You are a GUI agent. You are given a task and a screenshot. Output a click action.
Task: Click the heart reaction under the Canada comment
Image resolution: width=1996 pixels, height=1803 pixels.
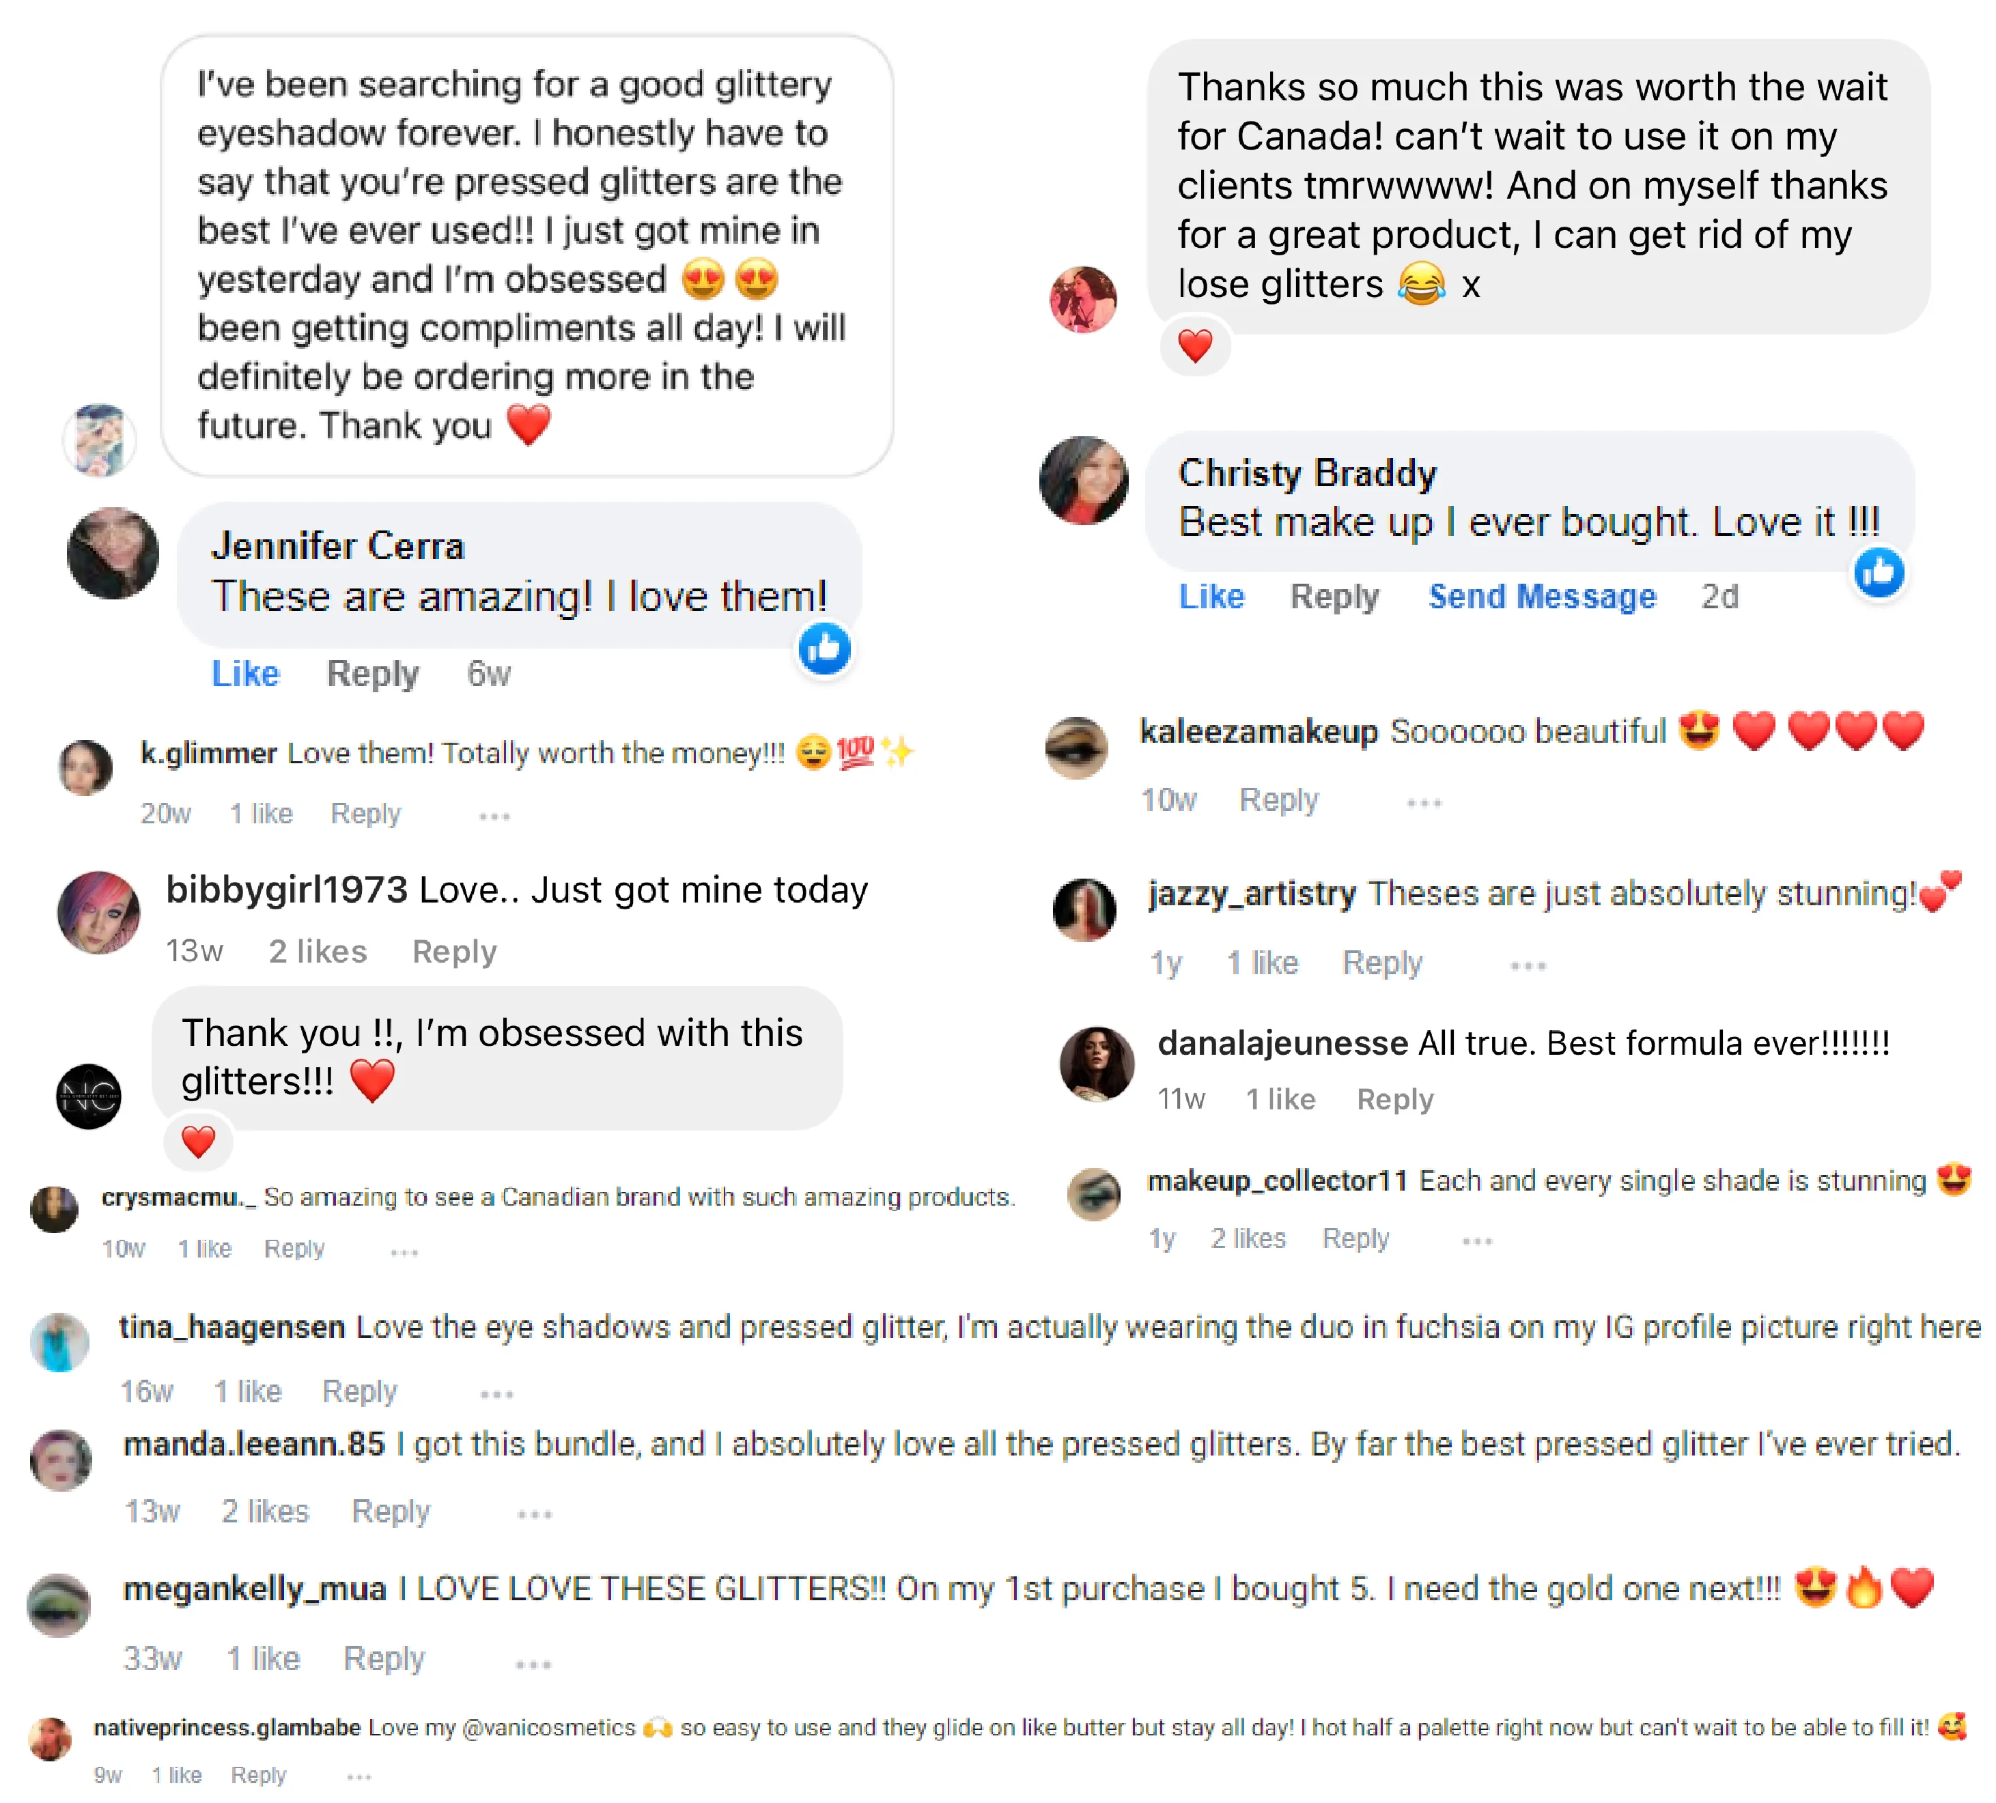pos(1195,346)
